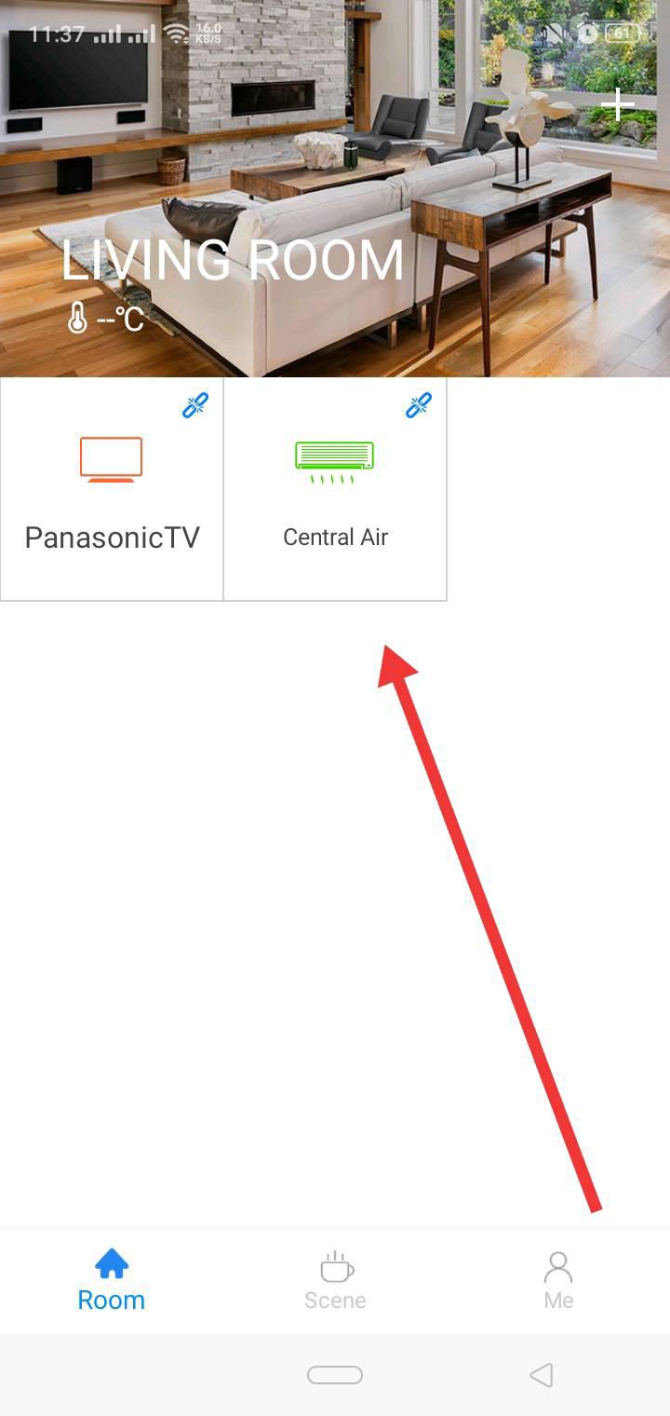Switch to the Scene tab
The width and height of the screenshot is (670, 1416).
tap(335, 1282)
